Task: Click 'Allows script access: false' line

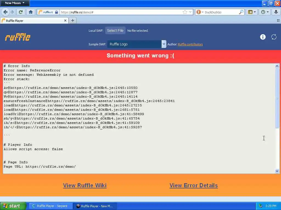Action: pos(33,149)
